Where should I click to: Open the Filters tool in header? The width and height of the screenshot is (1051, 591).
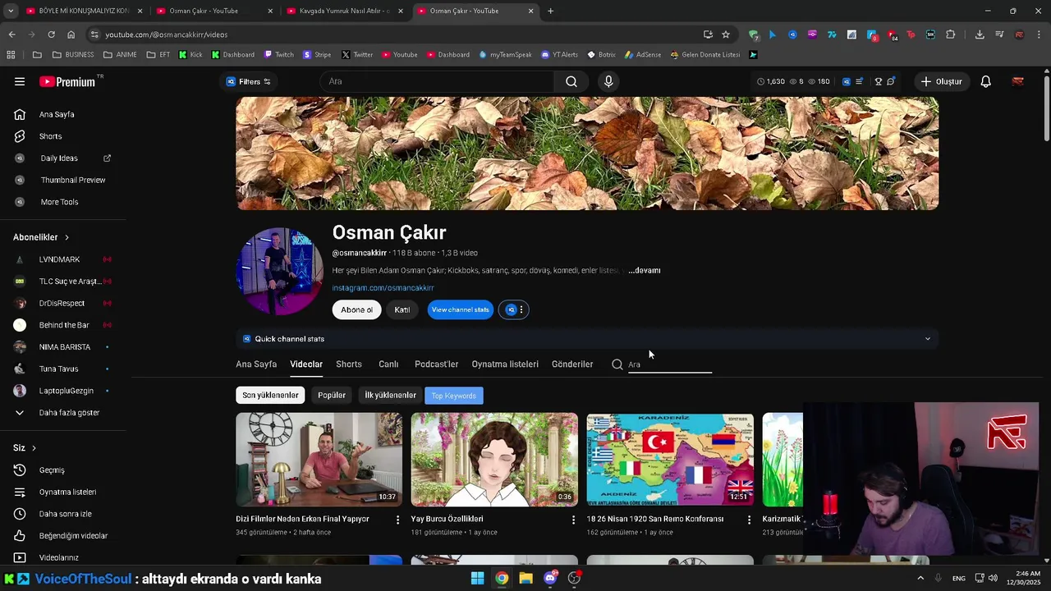[248, 81]
